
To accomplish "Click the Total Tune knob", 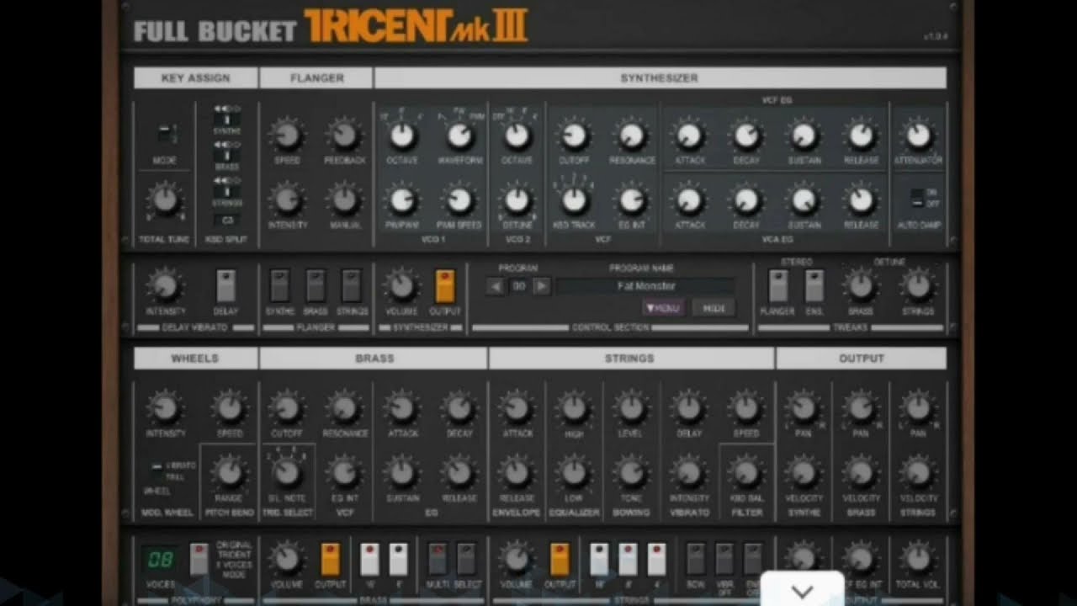I will [x=165, y=200].
